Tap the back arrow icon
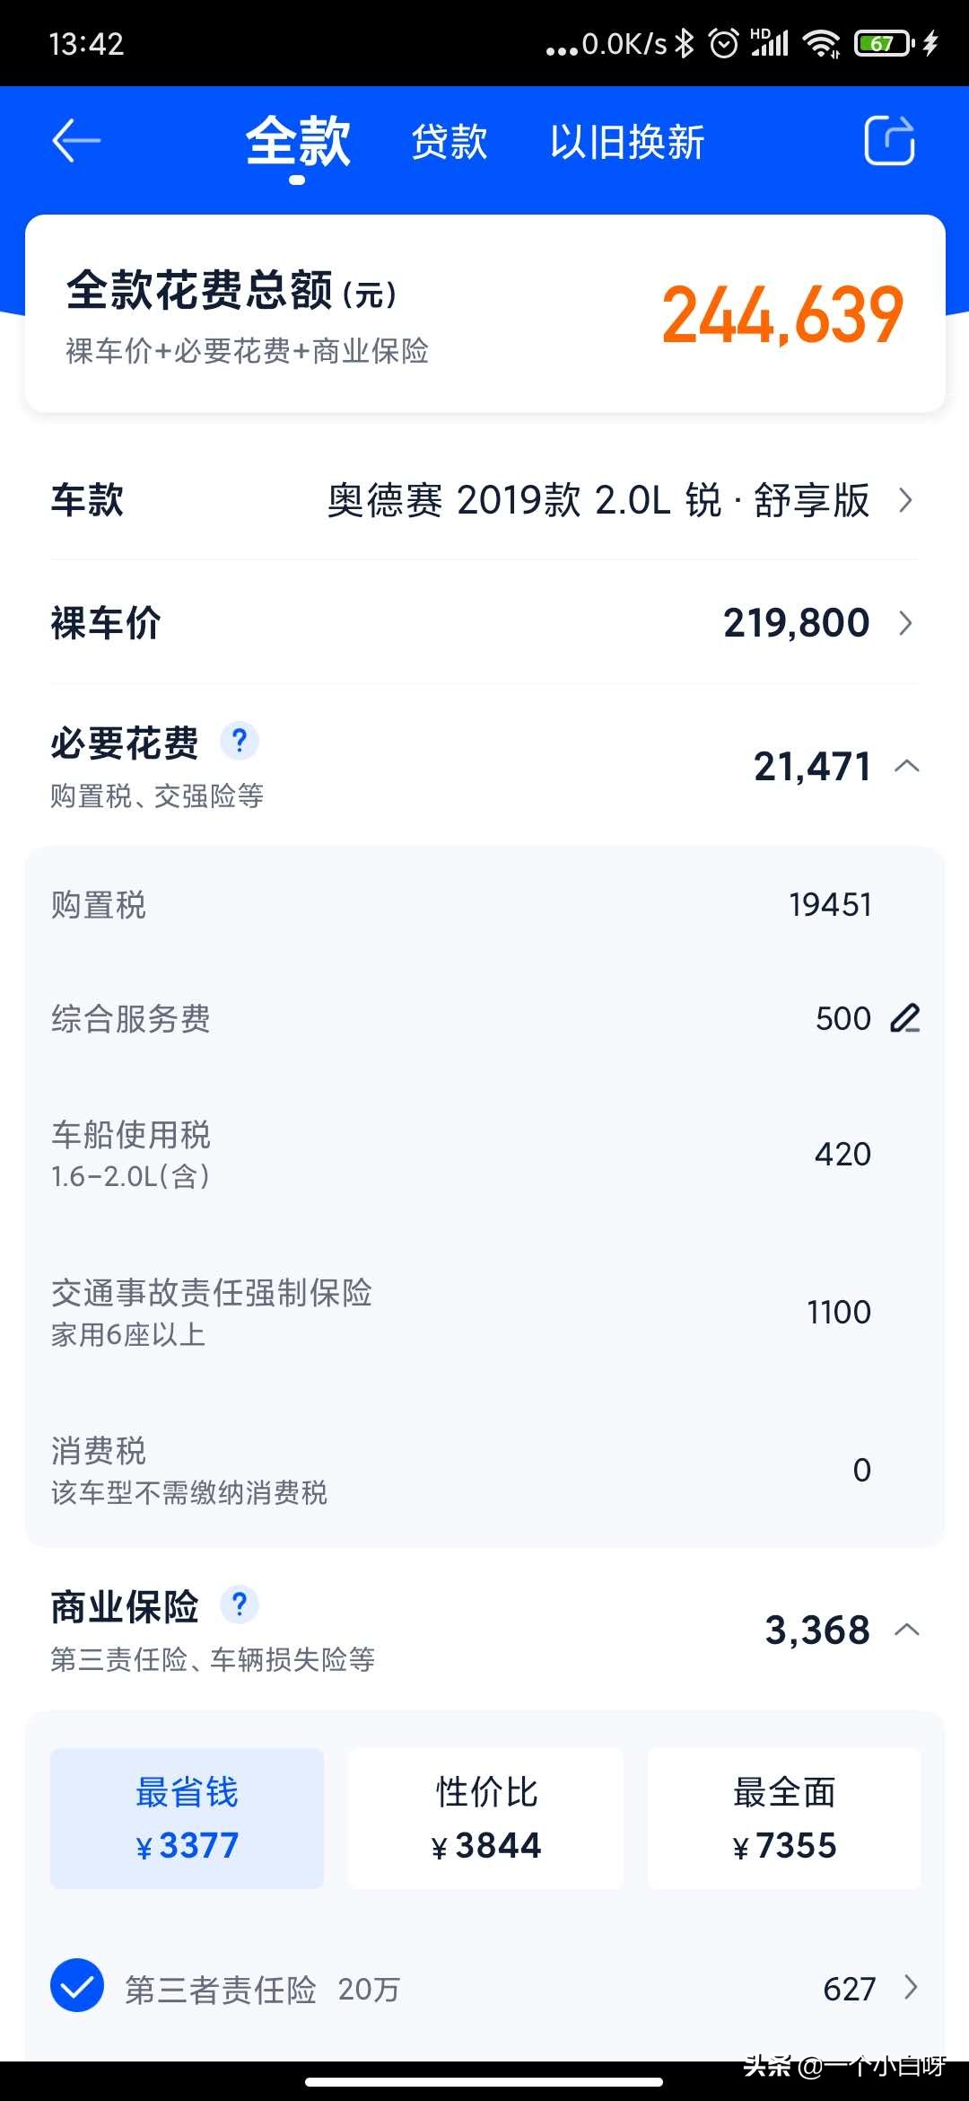The width and height of the screenshot is (969, 2101). 75,142
